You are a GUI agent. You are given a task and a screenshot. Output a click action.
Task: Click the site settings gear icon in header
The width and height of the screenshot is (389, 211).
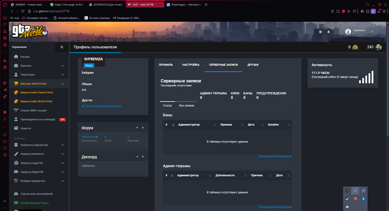pyautogui.click(x=320, y=32)
